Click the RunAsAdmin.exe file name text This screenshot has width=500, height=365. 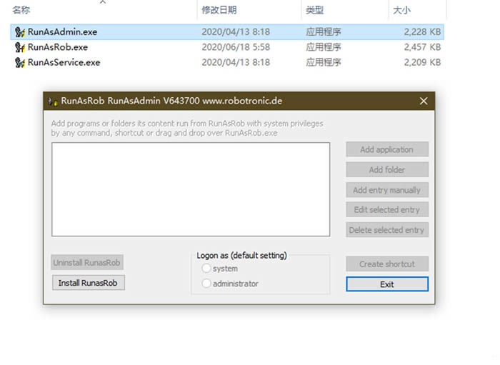tap(63, 32)
